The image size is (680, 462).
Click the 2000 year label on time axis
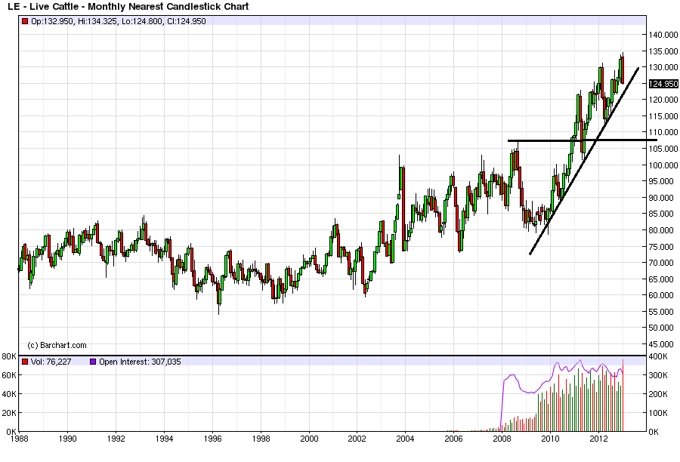309,439
